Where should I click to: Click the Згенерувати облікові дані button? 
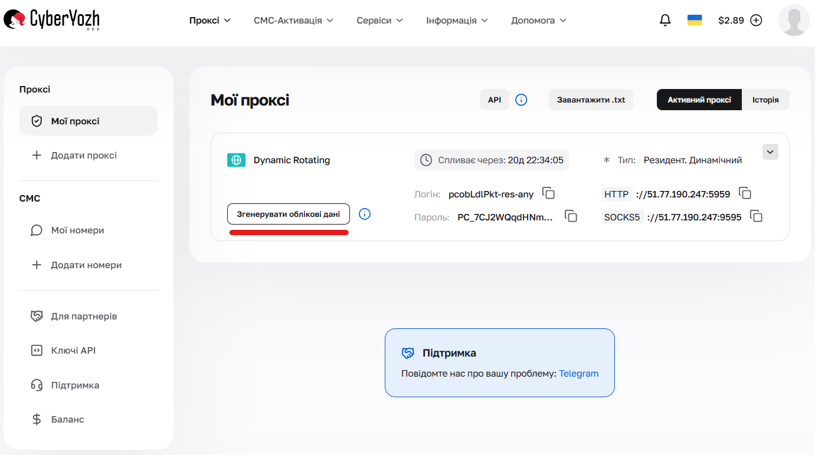pyautogui.click(x=288, y=214)
